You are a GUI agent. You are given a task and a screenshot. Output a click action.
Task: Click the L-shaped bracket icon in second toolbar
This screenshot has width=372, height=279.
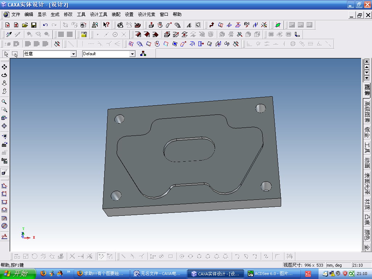tap(297, 35)
